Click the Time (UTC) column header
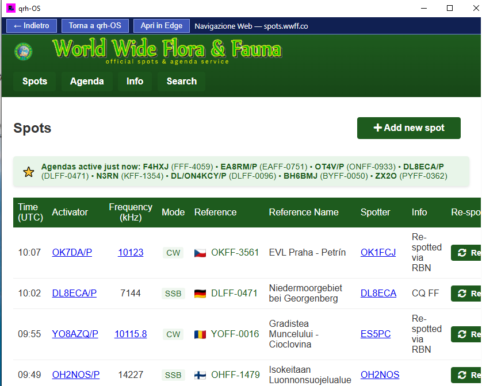Screen dimensions: 482x386 [x=30, y=212]
